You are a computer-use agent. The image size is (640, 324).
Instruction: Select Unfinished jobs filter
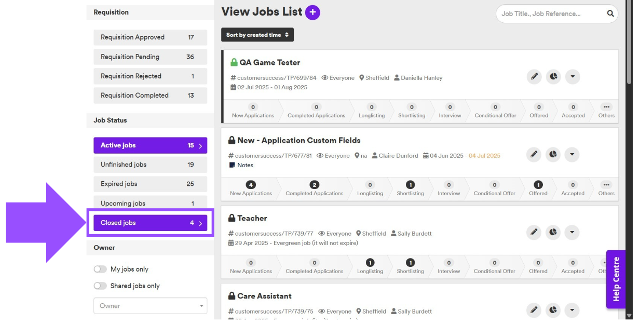pos(150,165)
